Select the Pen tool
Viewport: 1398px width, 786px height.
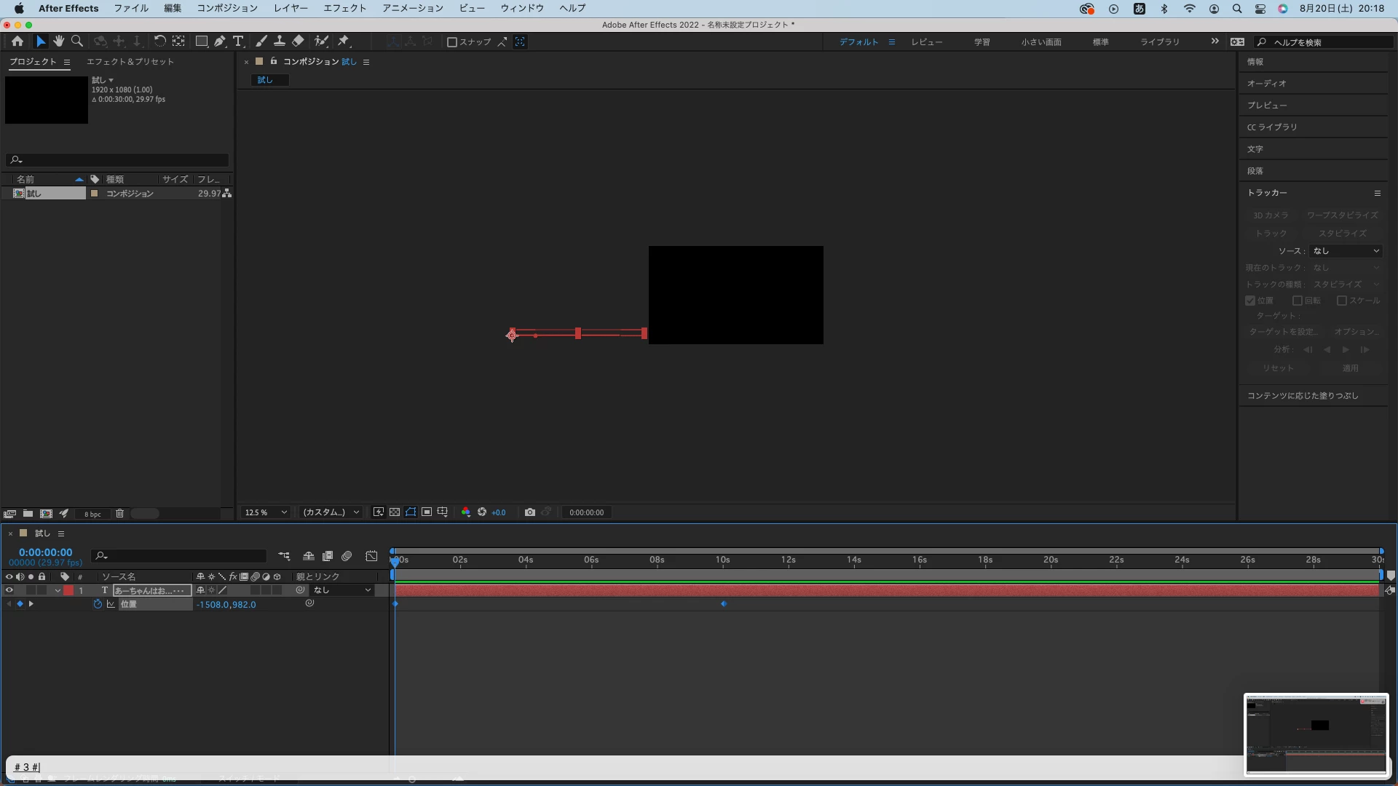[x=219, y=41]
